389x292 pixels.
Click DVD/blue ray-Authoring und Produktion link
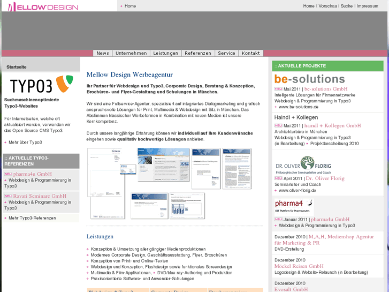point(195,273)
